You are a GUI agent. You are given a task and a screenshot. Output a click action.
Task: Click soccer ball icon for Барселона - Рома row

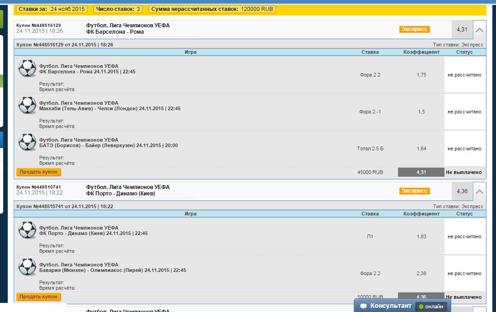tap(27, 68)
